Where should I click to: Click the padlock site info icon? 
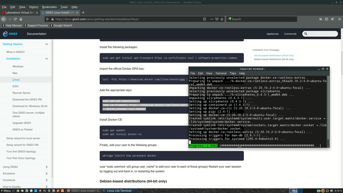[52, 19]
